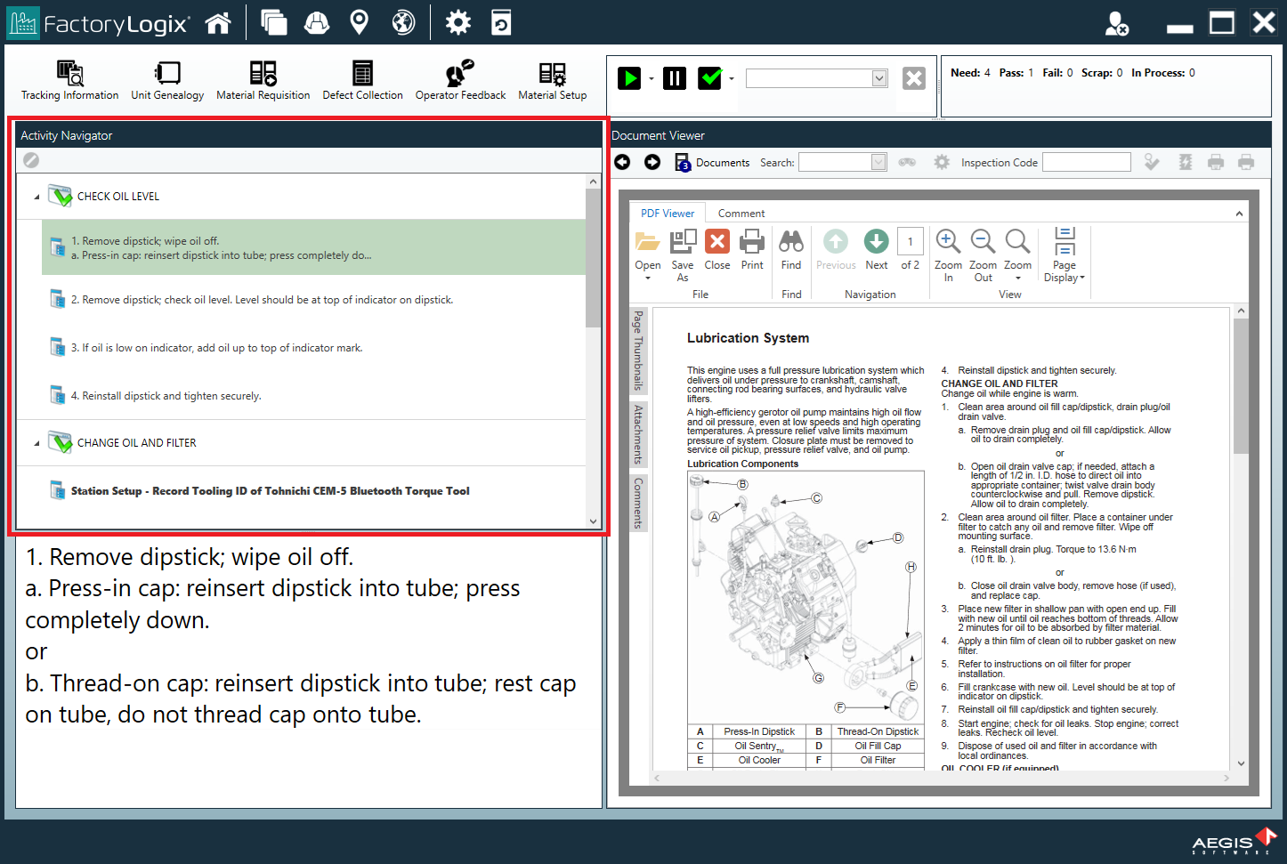The image size is (1287, 864).
Task: Click Save As in the PDF viewer
Action: [x=682, y=246]
